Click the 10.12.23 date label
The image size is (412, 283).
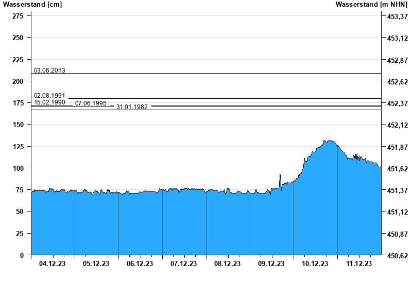(x=315, y=264)
